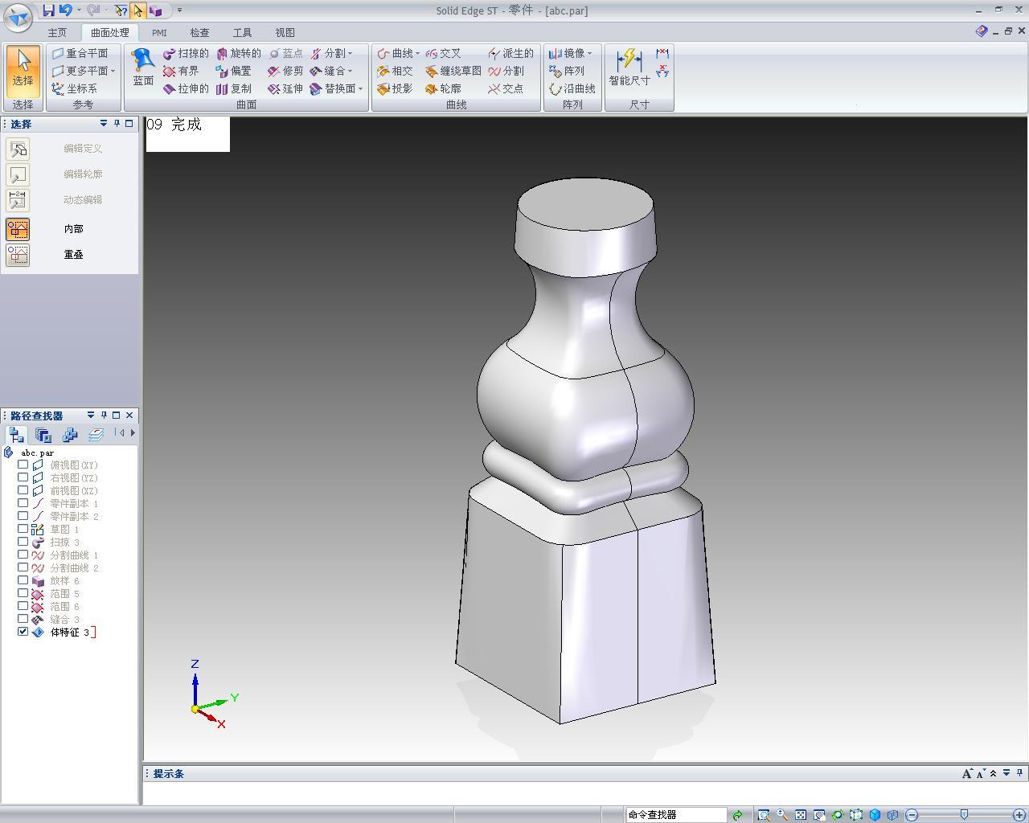Viewport: 1029px width, 823px height.
Task: Open the 镜像 dropdown arrow
Action: [589, 54]
